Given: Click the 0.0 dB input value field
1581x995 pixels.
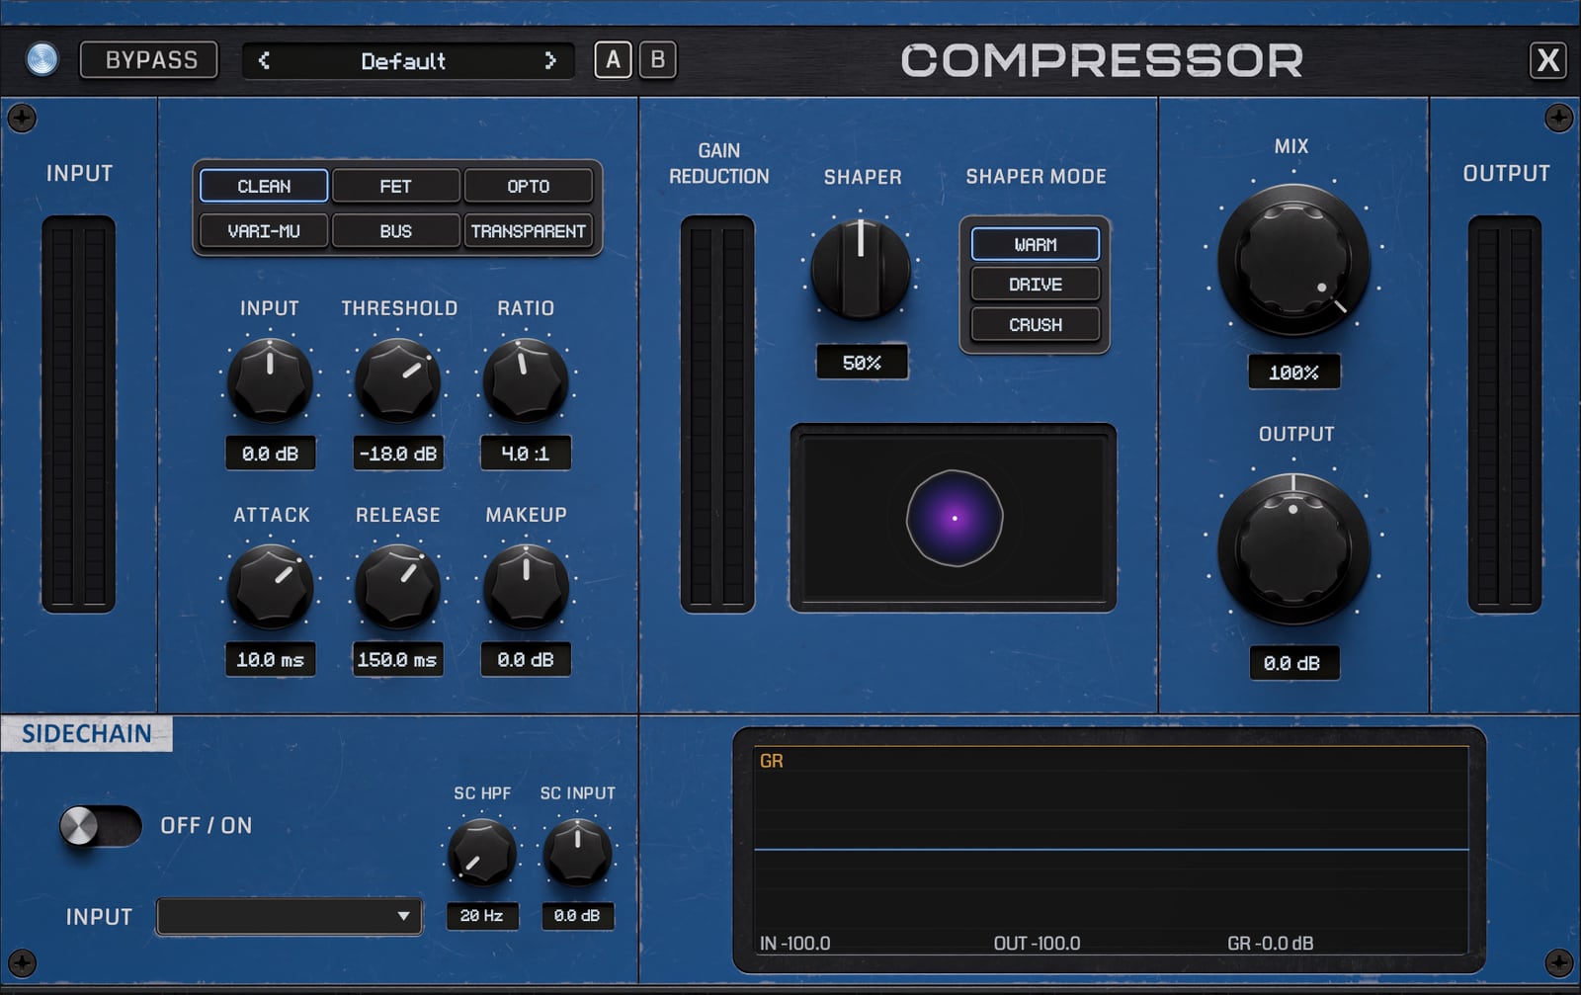Looking at the screenshot, I should (x=270, y=454).
